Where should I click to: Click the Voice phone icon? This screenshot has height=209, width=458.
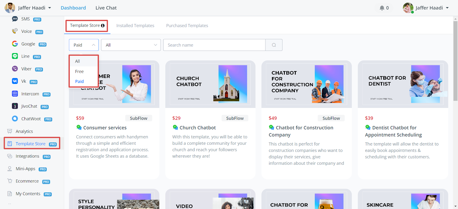click(x=15, y=31)
